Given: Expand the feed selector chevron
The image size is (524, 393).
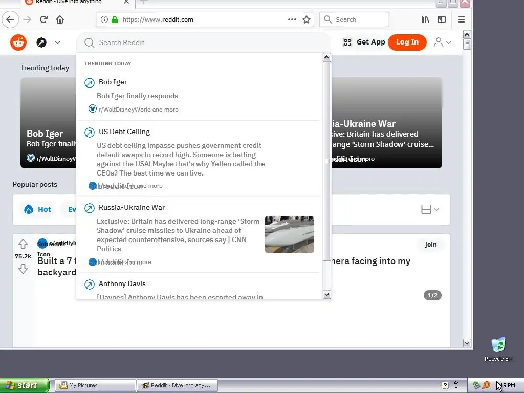Looking at the screenshot, I should point(58,42).
